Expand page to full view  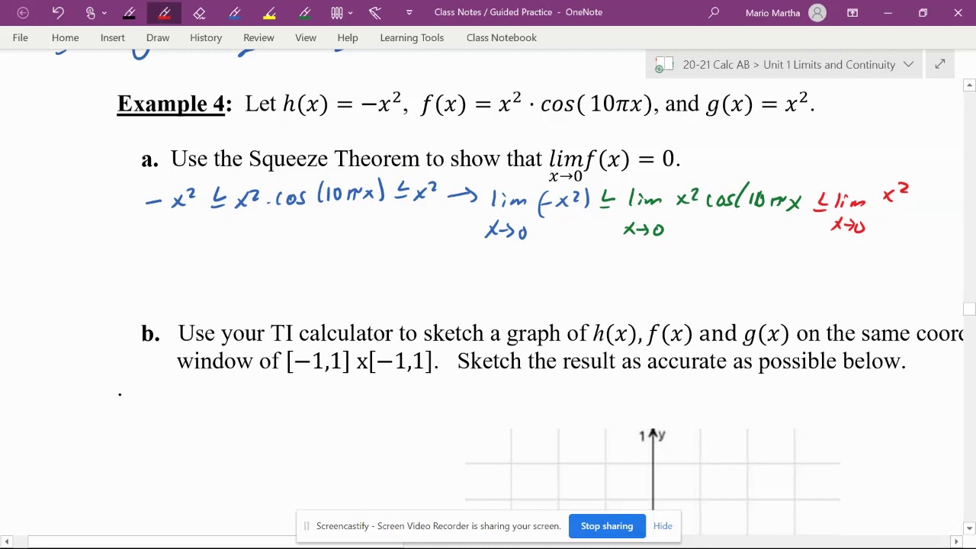(x=940, y=65)
